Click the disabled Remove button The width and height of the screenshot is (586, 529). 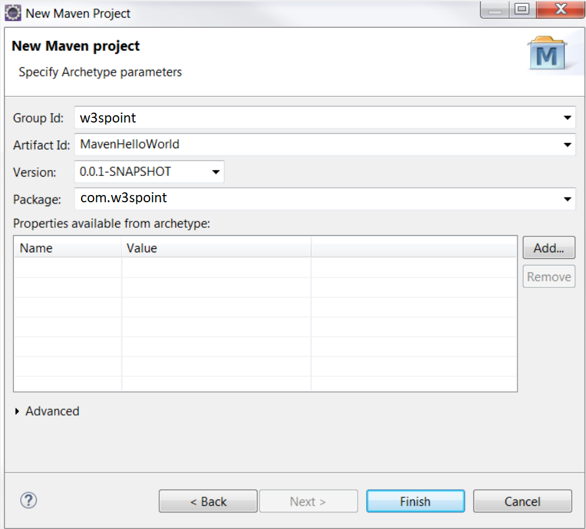[x=548, y=276]
